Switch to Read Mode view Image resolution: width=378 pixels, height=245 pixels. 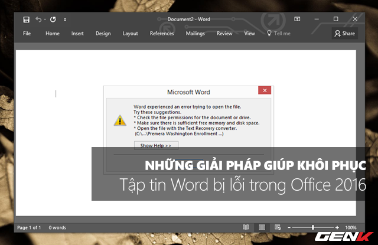click(x=246, y=227)
